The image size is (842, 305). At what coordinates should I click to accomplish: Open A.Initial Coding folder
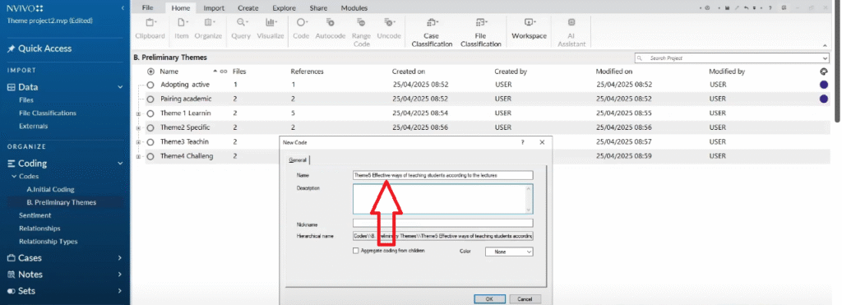(50, 190)
